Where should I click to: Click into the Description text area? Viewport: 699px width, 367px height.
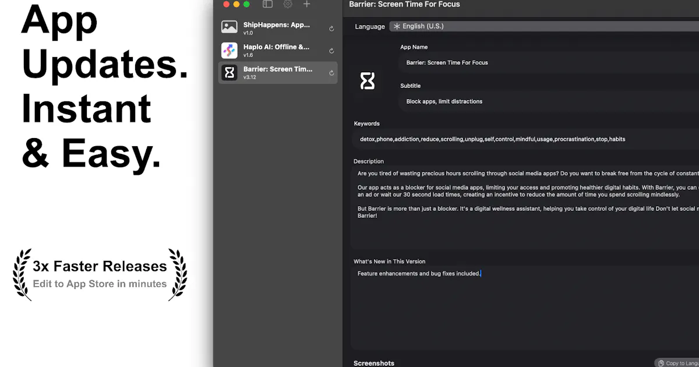(x=525, y=208)
